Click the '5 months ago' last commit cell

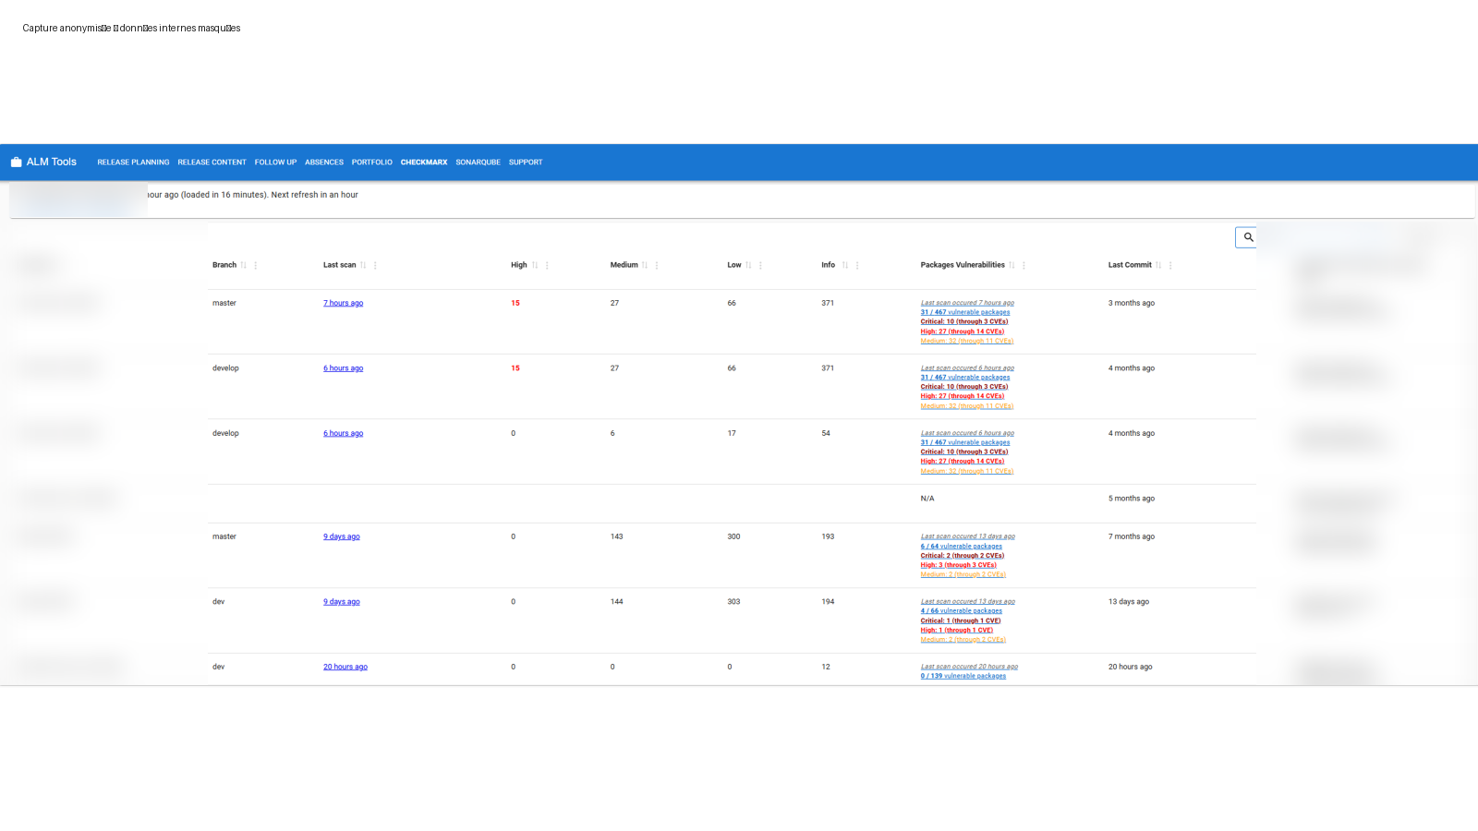pos(1132,499)
